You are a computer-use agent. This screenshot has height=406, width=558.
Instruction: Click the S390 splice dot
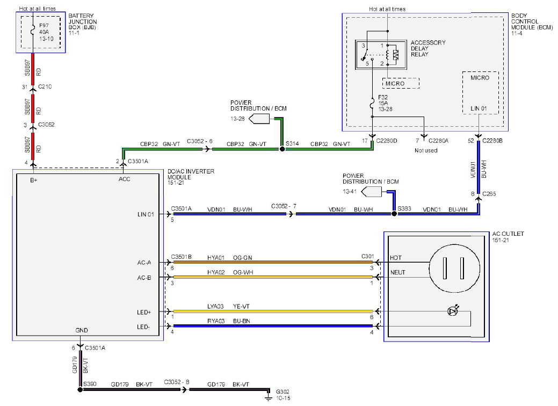(80, 390)
